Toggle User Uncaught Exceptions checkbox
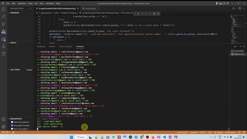247x139 pixels. click(x=12, y=129)
